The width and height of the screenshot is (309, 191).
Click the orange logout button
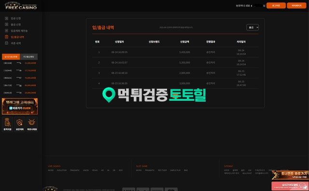pyautogui.click(x=276, y=5)
